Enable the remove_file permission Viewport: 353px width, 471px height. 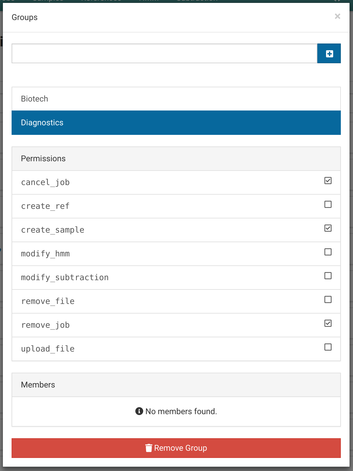click(x=328, y=300)
